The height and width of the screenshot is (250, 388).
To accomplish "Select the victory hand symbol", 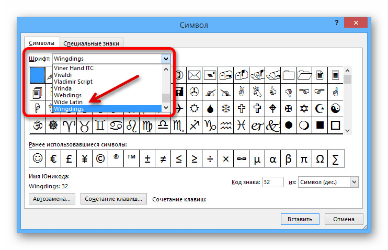I will (x=241, y=92).
